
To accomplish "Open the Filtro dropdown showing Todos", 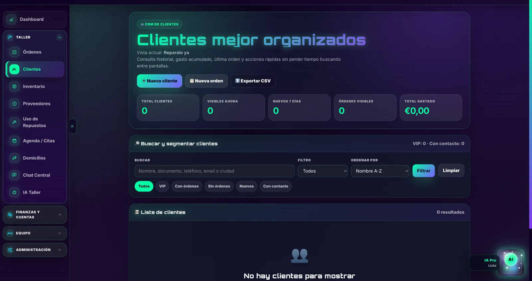I will (323, 171).
